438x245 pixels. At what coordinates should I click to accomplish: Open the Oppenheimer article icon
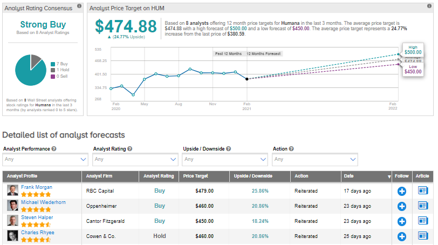coord(423,206)
